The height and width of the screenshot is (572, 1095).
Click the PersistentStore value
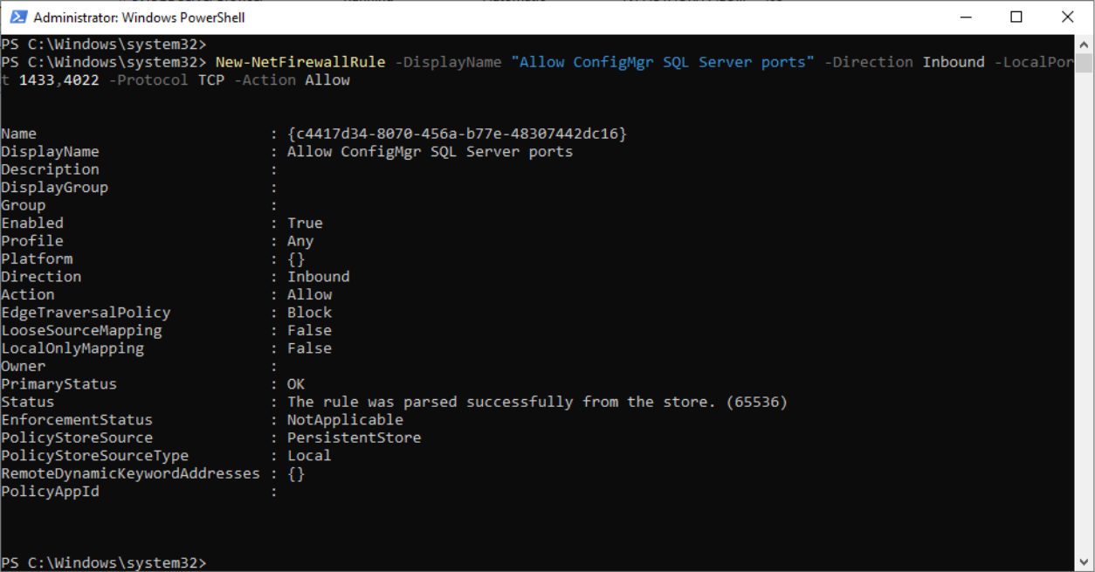click(x=354, y=438)
